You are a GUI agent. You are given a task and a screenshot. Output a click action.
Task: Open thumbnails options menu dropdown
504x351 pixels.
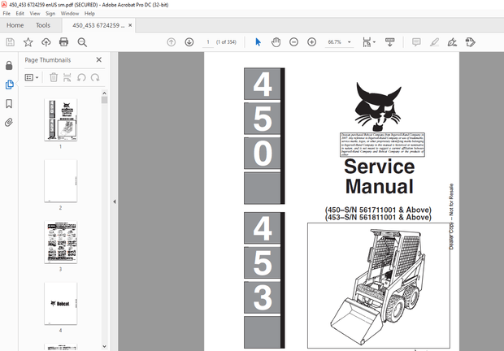point(32,77)
